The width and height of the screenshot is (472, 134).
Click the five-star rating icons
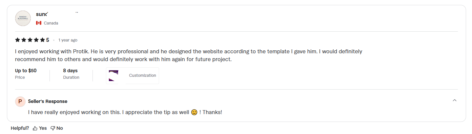coord(30,40)
